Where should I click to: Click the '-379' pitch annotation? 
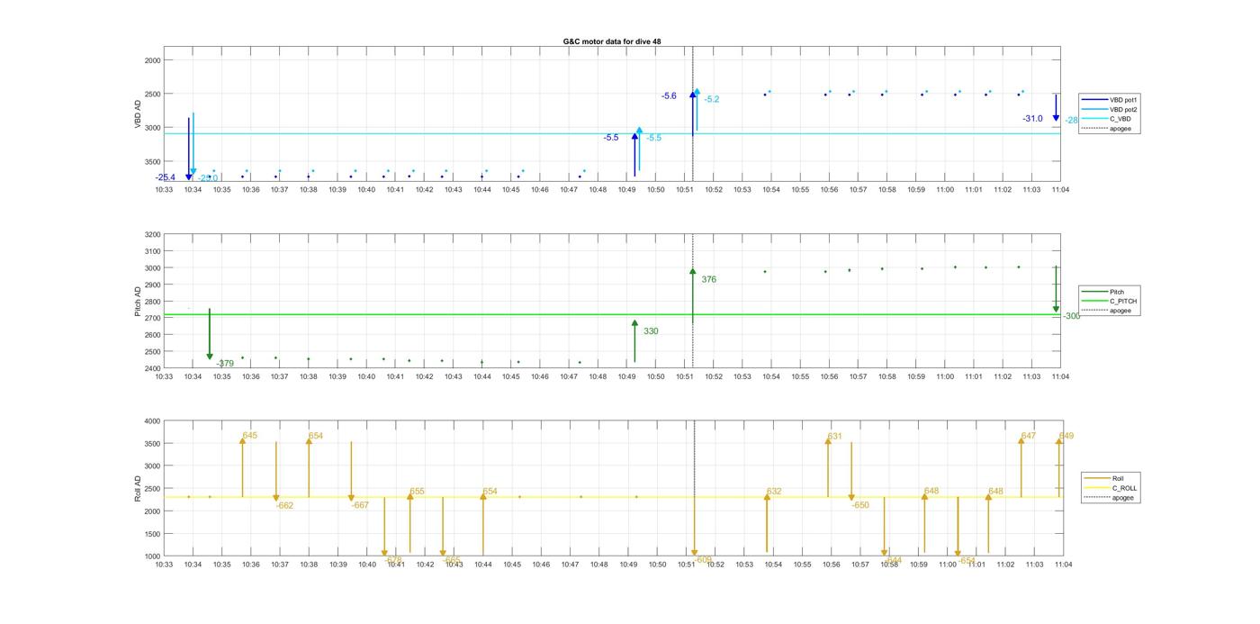coord(225,364)
